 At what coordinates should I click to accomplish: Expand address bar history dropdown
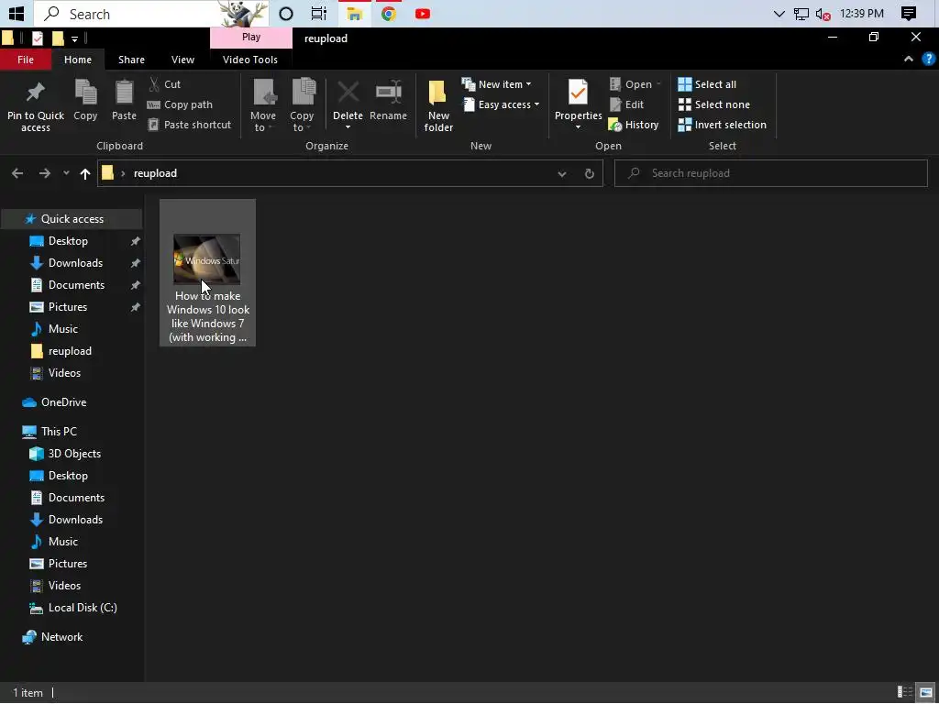click(562, 173)
